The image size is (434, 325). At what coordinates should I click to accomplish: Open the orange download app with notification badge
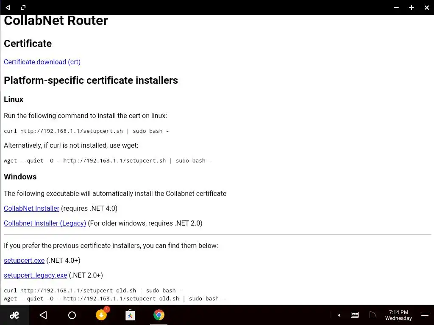coord(102,314)
